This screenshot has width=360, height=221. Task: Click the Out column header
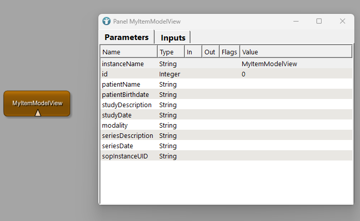[210, 52]
